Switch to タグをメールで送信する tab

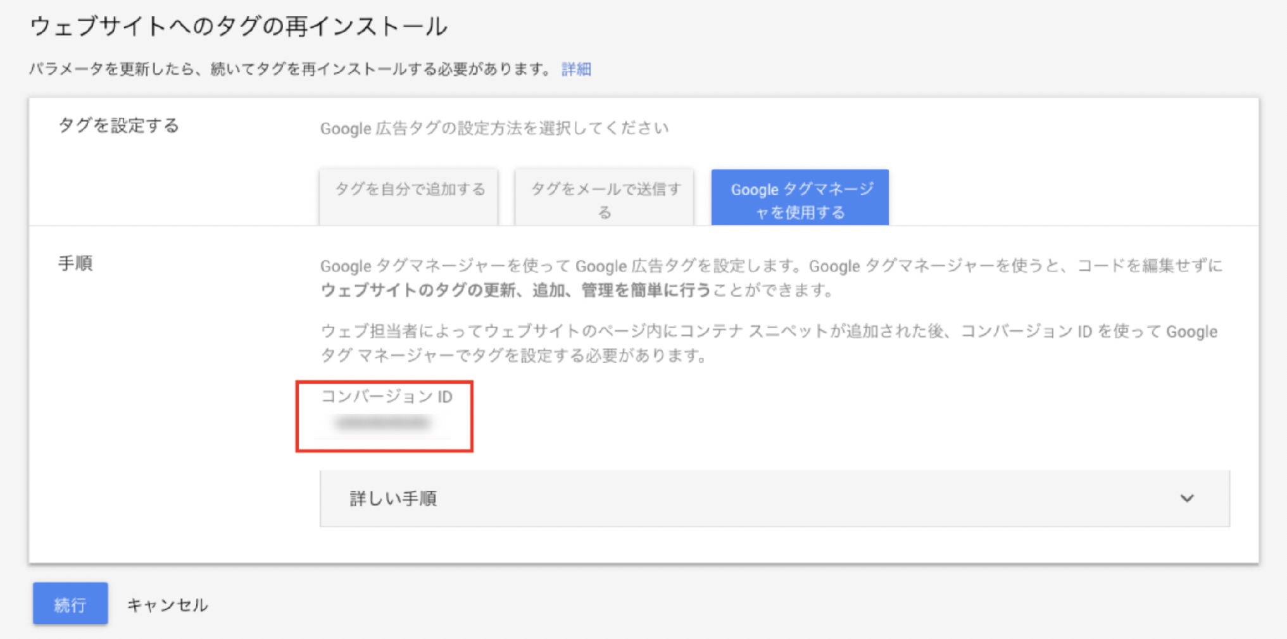(605, 199)
